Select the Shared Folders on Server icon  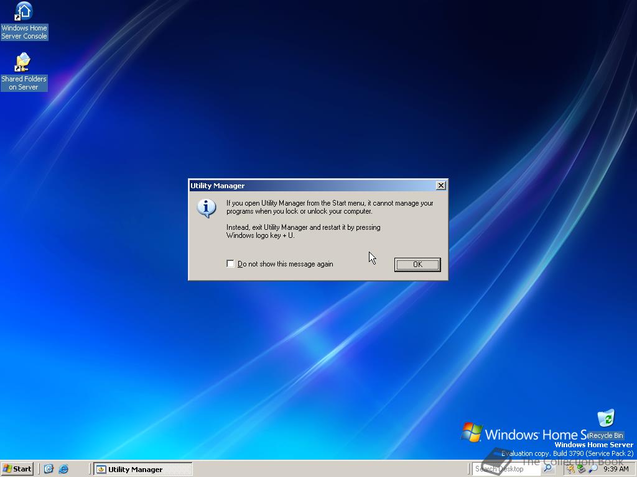[24, 71]
